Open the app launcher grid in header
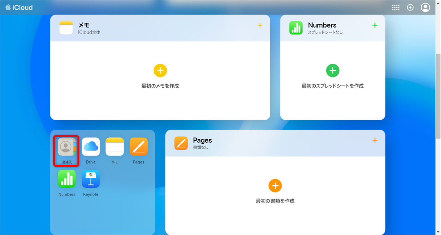 396,8
